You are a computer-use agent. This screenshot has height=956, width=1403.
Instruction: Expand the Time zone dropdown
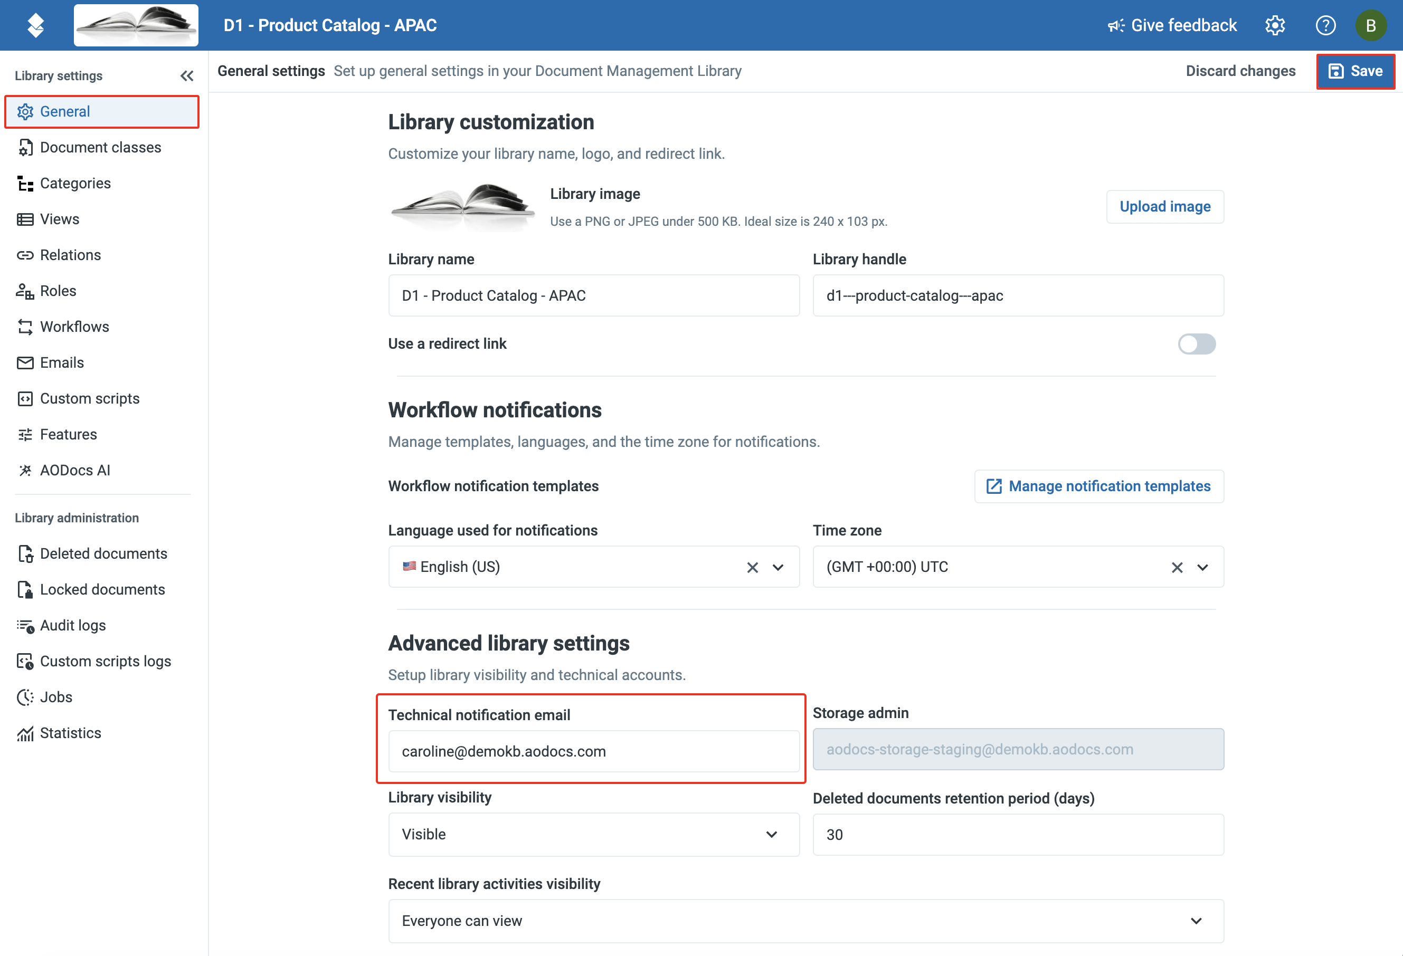(1202, 567)
